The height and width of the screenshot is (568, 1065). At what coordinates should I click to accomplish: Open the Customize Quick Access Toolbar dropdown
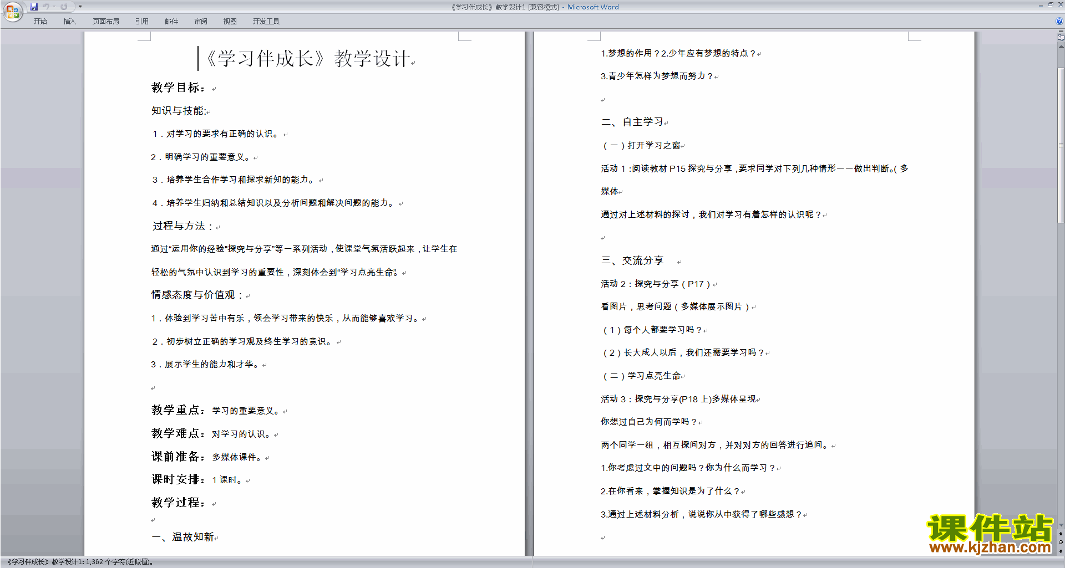[80, 7]
